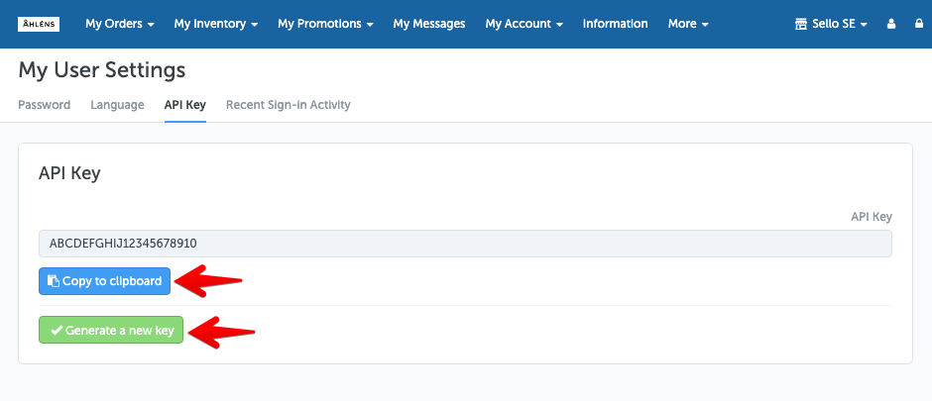Click Generate a new key button

111,330
